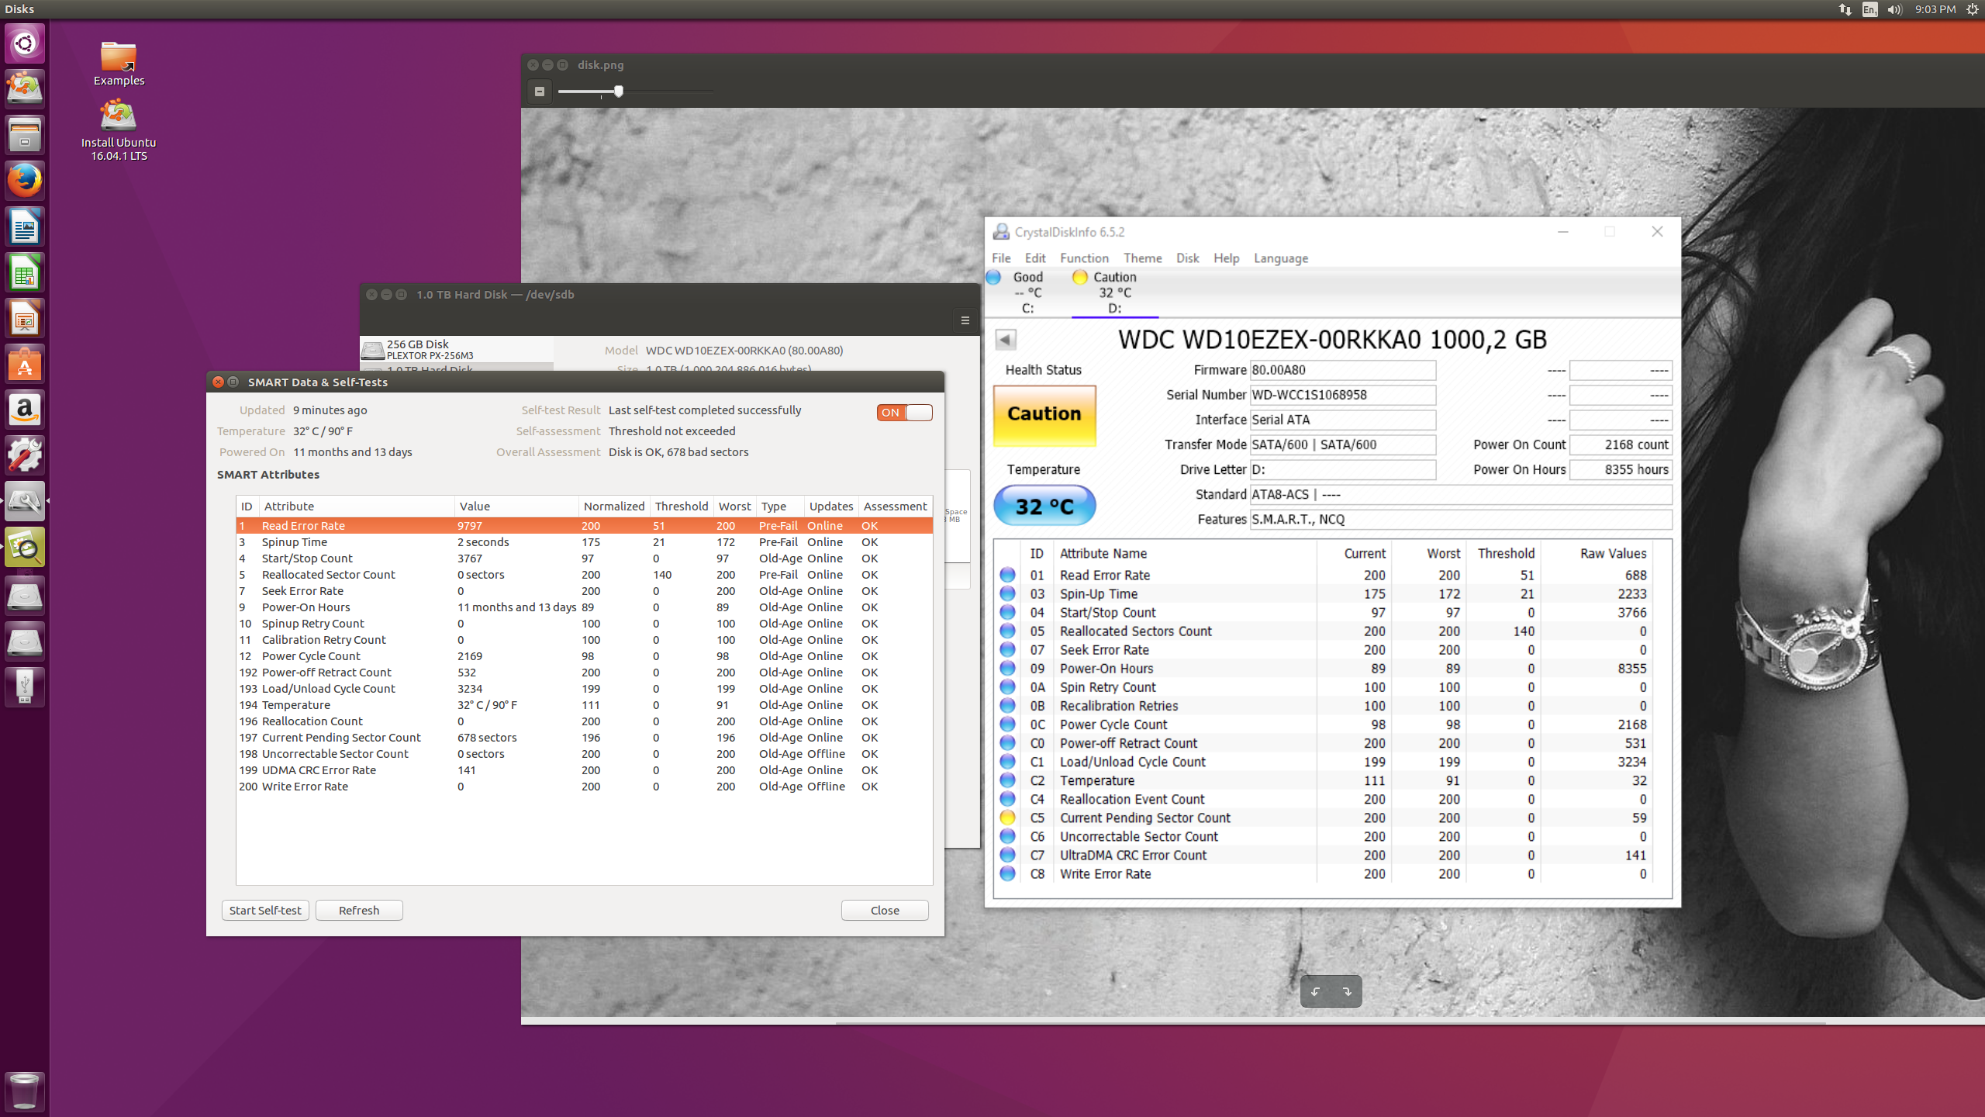Open the Ubuntu Dash search icon
The height and width of the screenshot is (1117, 1985).
click(x=25, y=43)
